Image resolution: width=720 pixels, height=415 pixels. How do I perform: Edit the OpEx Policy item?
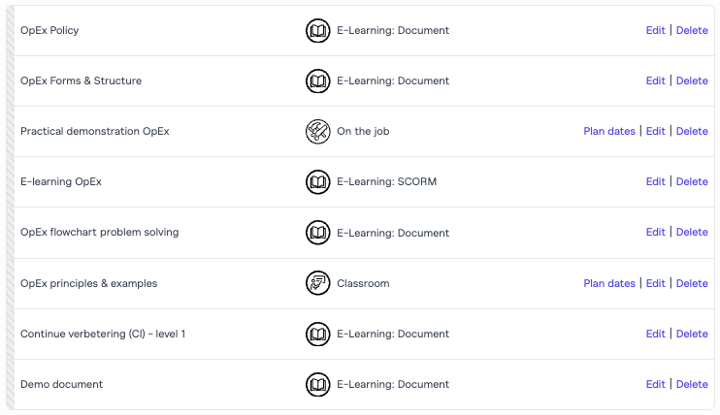(656, 31)
